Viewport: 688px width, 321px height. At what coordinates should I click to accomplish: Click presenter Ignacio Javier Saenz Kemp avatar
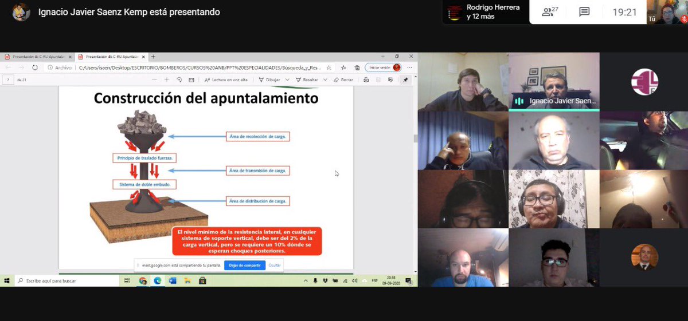pos(21,11)
